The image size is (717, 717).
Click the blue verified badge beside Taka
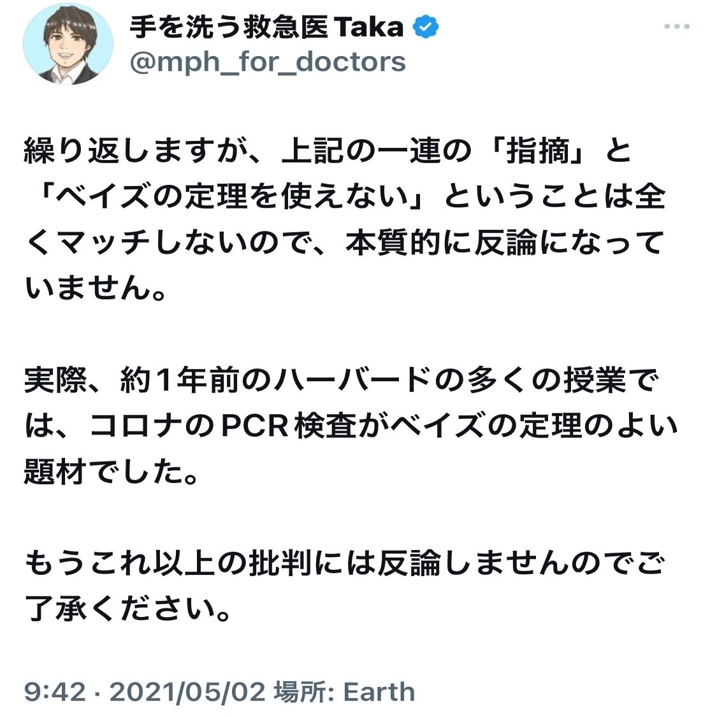click(x=425, y=27)
